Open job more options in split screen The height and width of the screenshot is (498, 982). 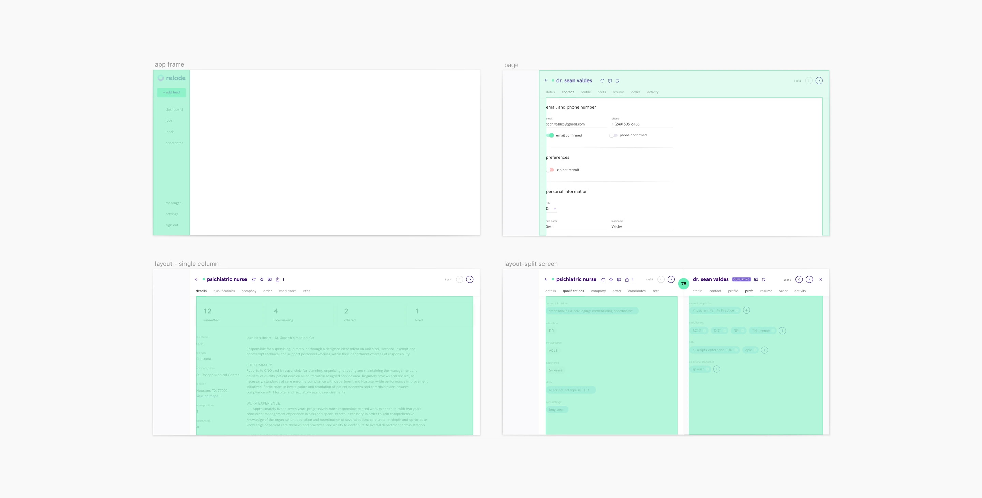[633, 279]
